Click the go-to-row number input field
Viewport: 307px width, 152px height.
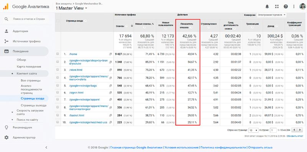[x=273, y=130]
